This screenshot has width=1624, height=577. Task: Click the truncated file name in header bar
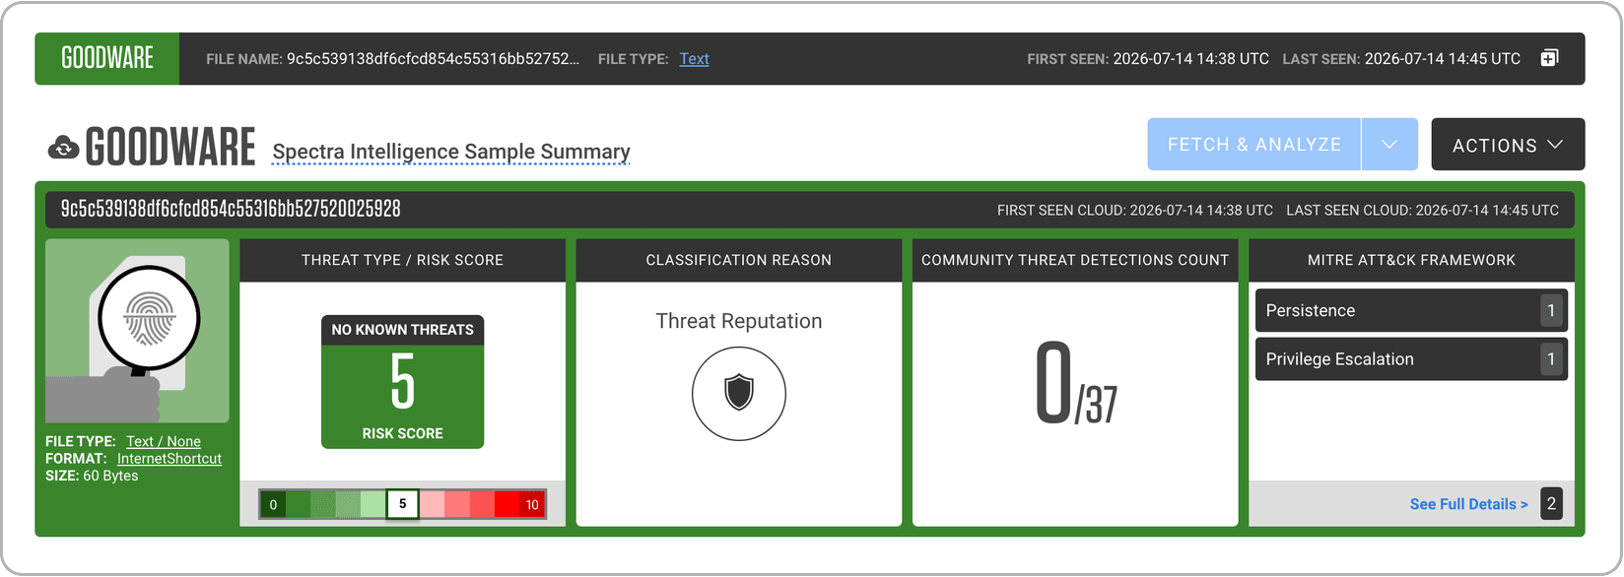point(433,59)
